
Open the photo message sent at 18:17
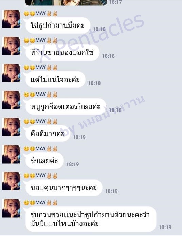click(66, 3)
